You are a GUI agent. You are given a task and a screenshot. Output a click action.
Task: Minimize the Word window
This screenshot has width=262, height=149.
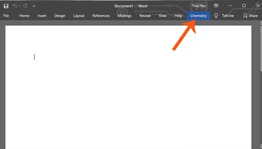pyautogui.click(x=230, y=6)
